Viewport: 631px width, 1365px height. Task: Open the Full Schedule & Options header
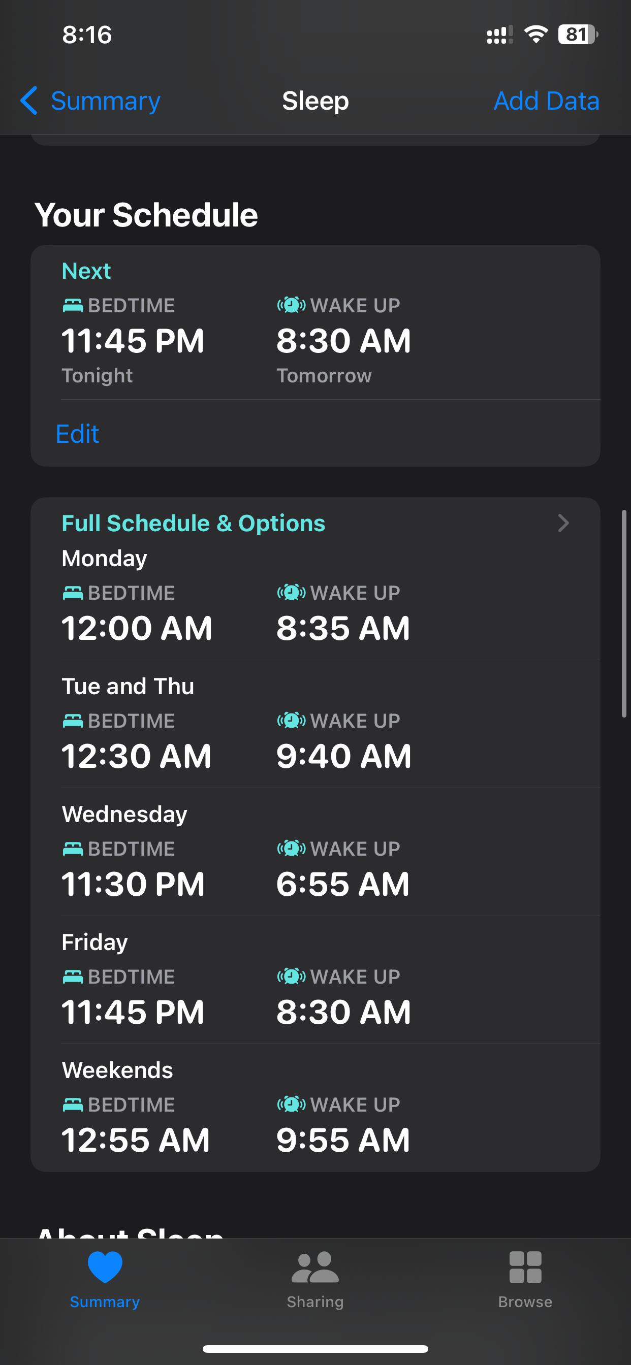(194, 523)
